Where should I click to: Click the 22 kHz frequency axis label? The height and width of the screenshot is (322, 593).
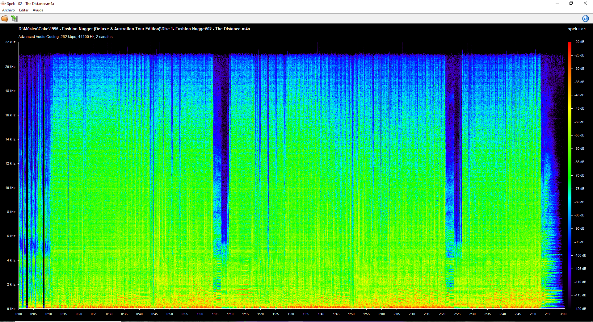(10, 42)
